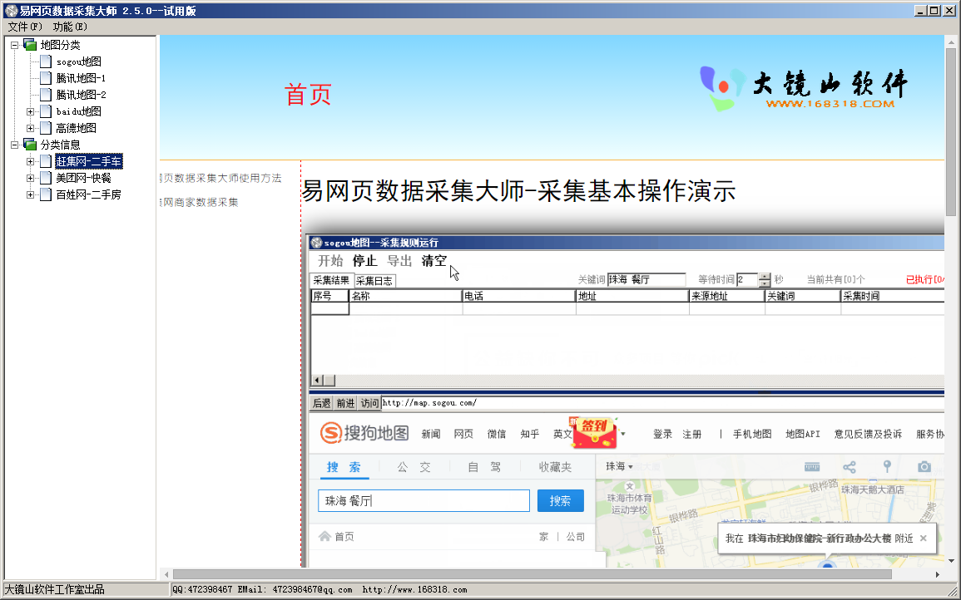Screen dimensions: 961x600
Task: Expand the 美团网-快餐 tree node
Action: (x=31, y=178)
